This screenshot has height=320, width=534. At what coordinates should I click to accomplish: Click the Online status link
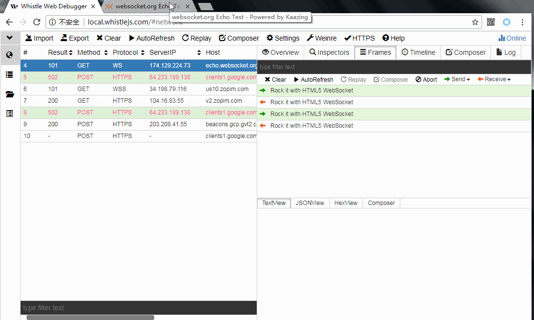[x=512, y=38]
